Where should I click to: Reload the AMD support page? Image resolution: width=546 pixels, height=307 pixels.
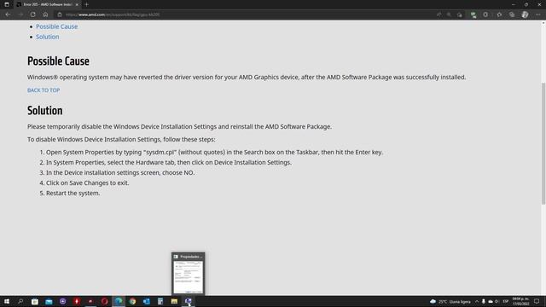(x=32, y=14)
